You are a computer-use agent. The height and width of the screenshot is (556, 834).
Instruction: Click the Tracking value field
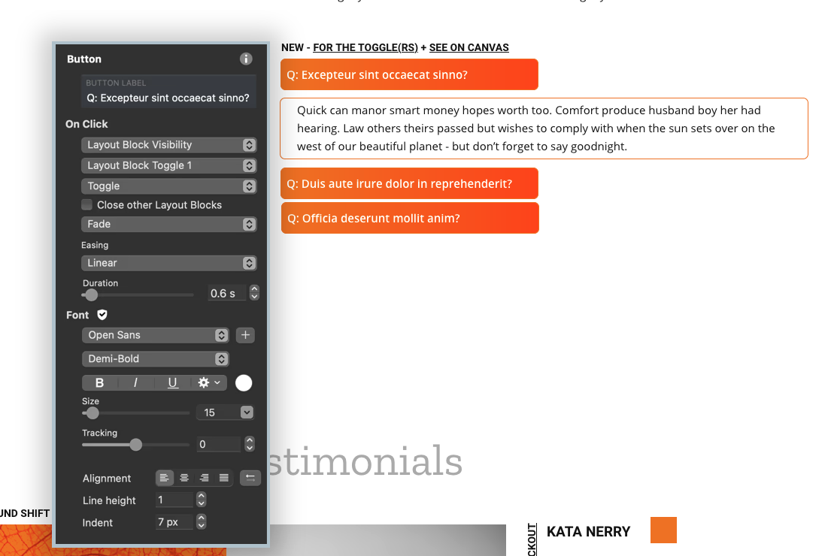point(219,444)
